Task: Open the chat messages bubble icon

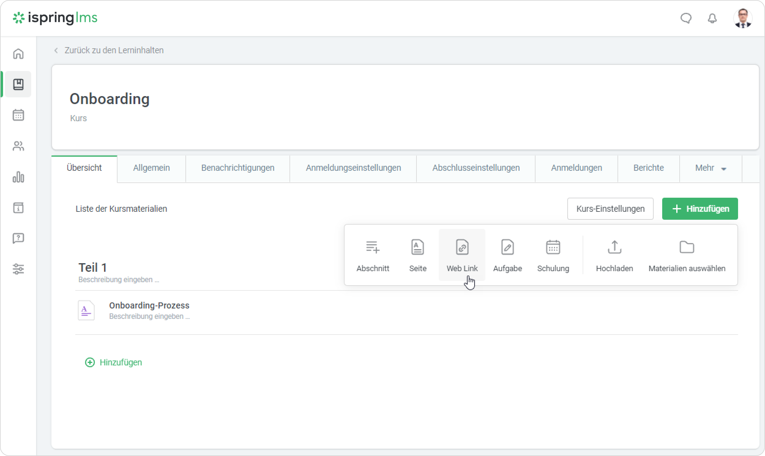Action: coord(686,18)
